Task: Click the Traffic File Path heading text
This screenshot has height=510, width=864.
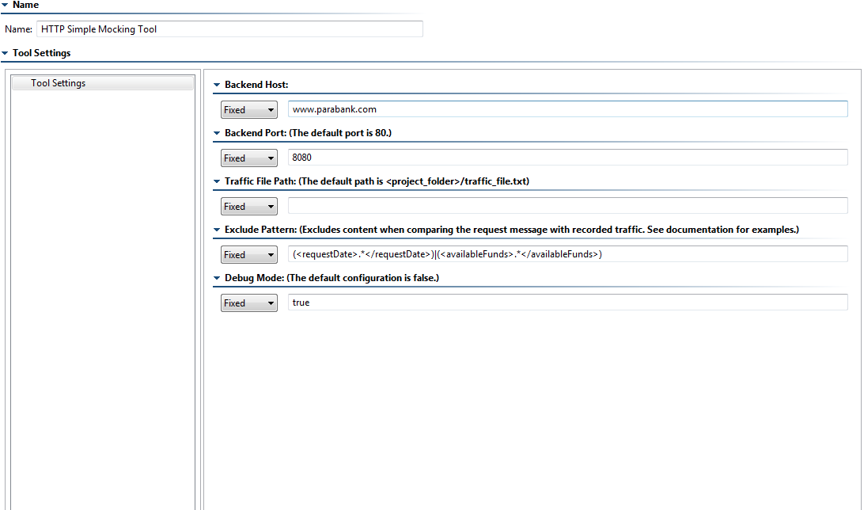Action: click(x=377, y=181)
